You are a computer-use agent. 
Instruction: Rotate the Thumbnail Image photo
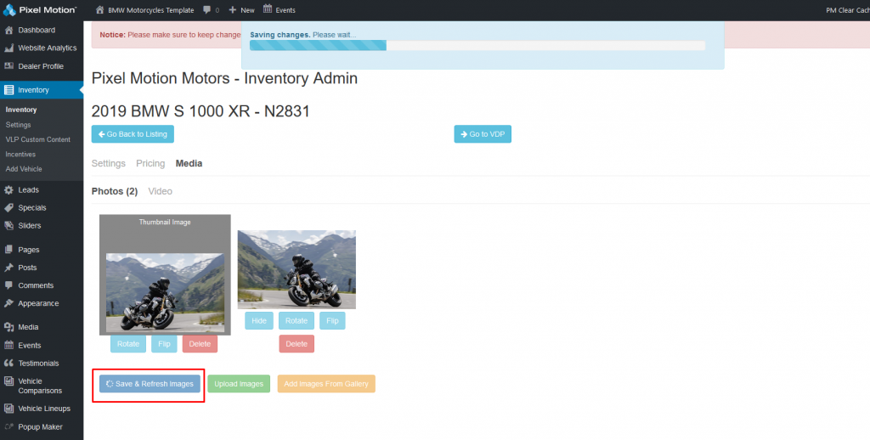128,344
